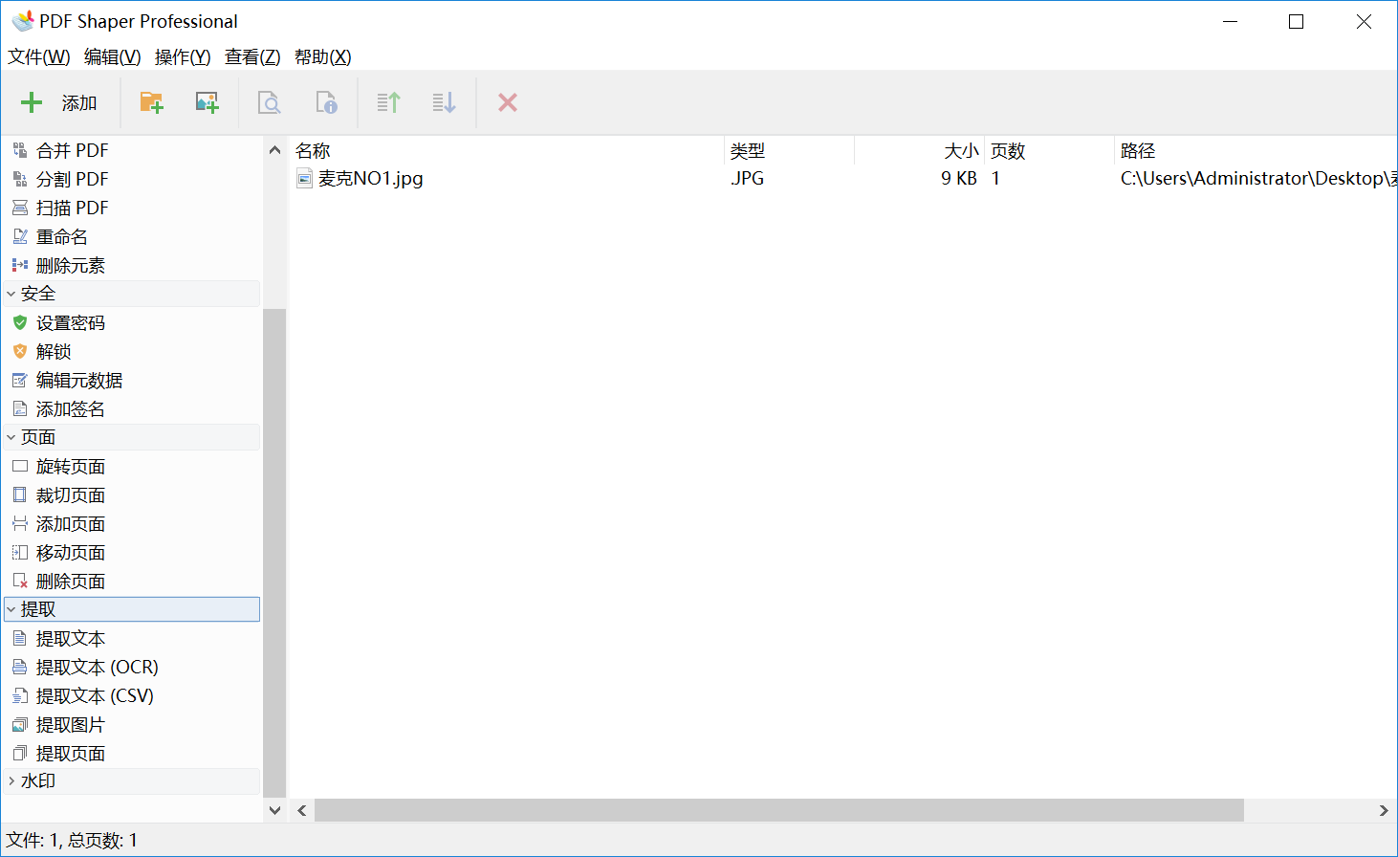Click sidebar scrollbar down arrow

pos(274,810)
